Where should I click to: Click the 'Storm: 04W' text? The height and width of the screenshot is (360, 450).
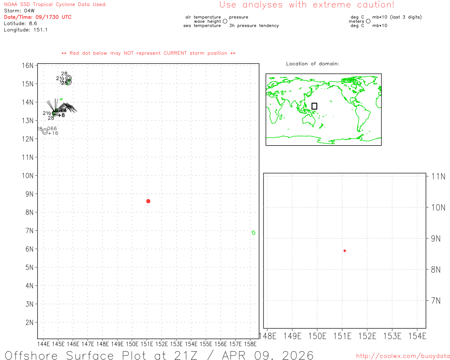point(19,11)
